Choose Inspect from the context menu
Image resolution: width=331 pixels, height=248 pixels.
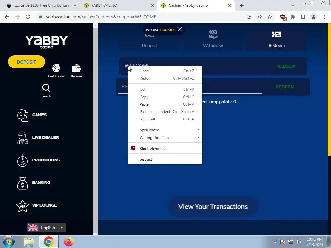coord(165,160)
